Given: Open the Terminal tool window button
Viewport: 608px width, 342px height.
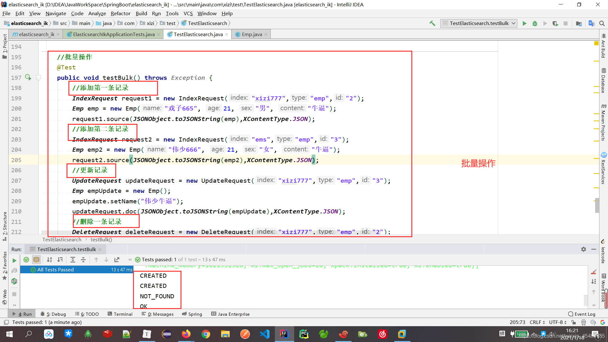Looking at the screenshot, I should 120,314.
